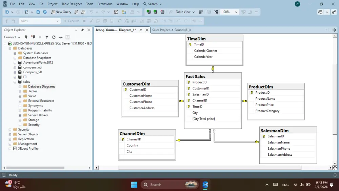
Task: Collapse the Databases node
Action: [x=10, y=49]
